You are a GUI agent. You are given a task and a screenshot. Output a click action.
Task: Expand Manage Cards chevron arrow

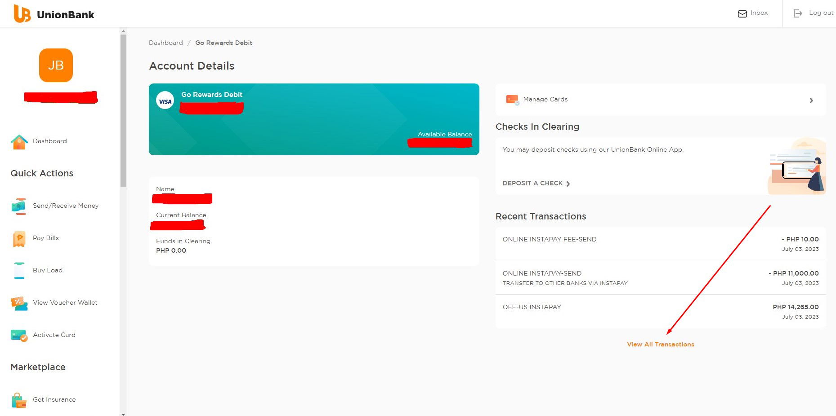point(811,101)
